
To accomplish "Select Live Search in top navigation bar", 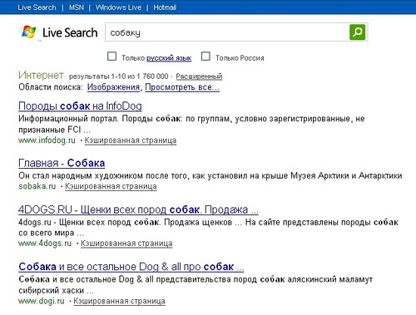I will click(x=37, y=7).
